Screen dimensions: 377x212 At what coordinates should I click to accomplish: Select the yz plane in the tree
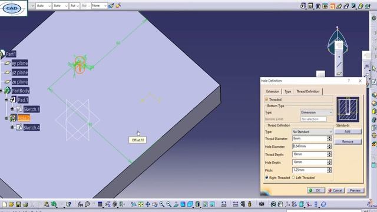click(x=19, y=72)
